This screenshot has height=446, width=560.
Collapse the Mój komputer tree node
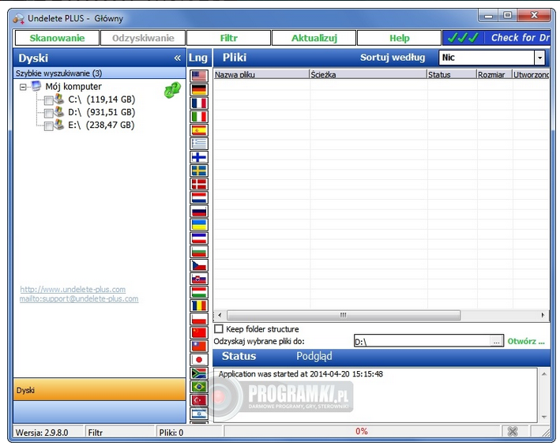pos(23,87)
